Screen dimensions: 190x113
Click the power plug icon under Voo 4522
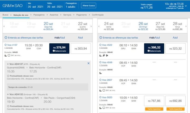coord(104,56)
